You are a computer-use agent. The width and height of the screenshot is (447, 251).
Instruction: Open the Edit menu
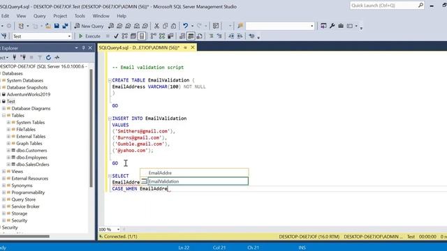(x=5, y=16)
